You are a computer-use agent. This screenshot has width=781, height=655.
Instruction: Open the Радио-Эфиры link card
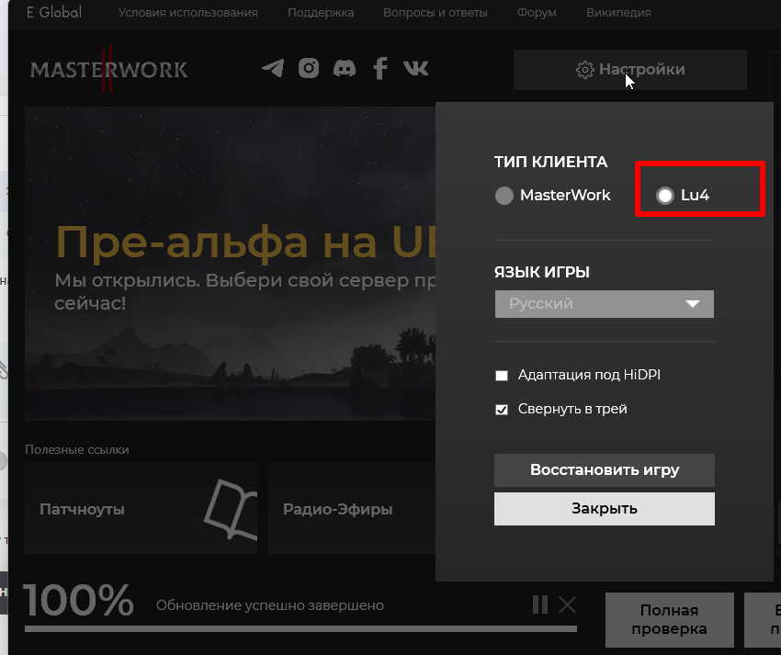coord(352,507)
